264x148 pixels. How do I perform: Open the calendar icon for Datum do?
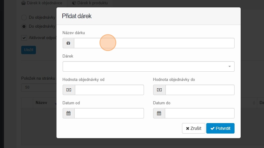coord(159,113)
